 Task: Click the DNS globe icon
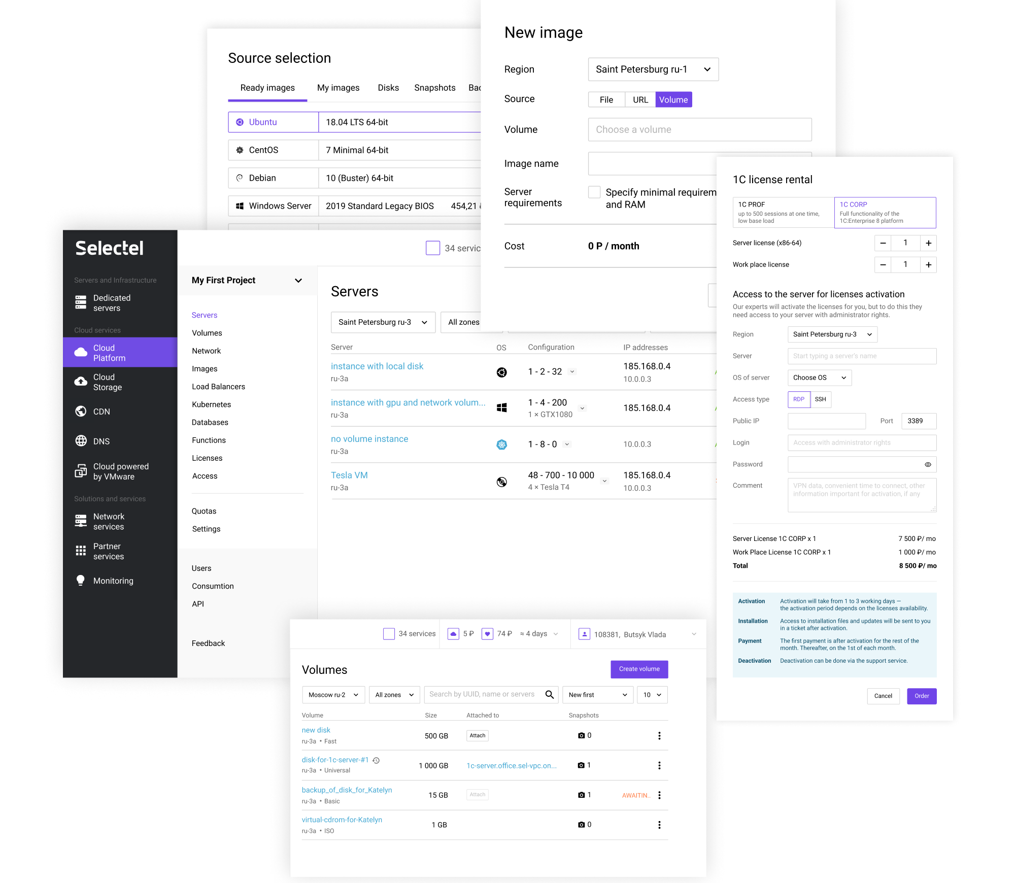pyautogui.click(x=81, y=441)
